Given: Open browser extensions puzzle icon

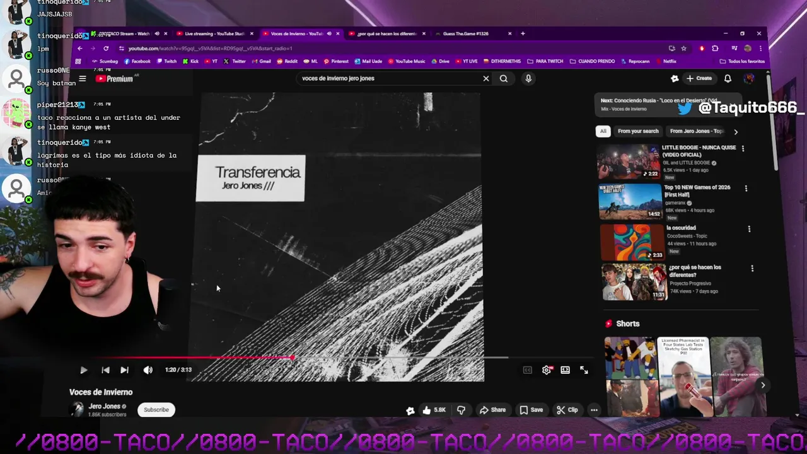Looking at the screenshot, I should click(715, 48).
